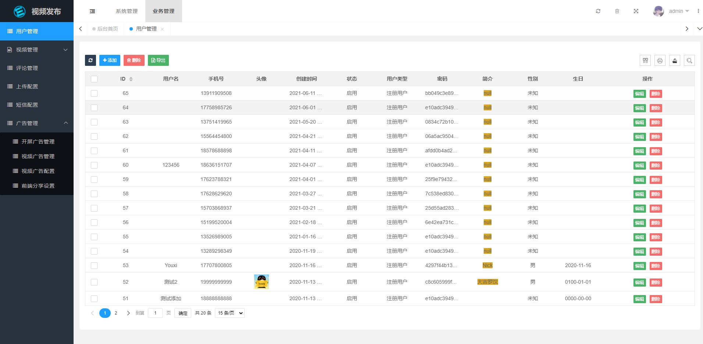Click 编辑 for user Youxi
Image resolution: width=703 pixels, height=344 pixels.
(x=639, y=266)
